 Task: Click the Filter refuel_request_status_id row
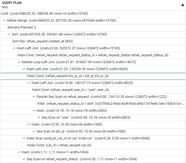click(x=111, y=103)
